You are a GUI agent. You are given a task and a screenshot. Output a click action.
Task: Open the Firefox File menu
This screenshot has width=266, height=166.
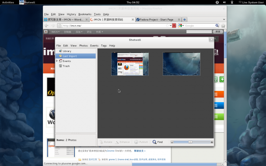coord(46,14)
